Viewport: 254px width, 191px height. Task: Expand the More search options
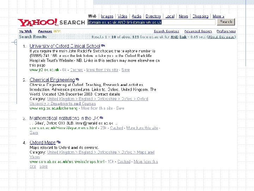[x=218, y=16]
